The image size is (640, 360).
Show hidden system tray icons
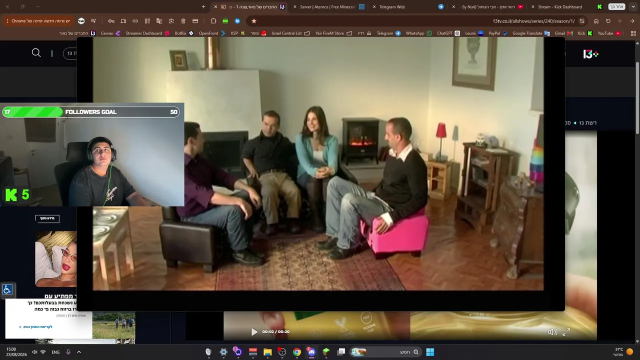tap(78, 352)
